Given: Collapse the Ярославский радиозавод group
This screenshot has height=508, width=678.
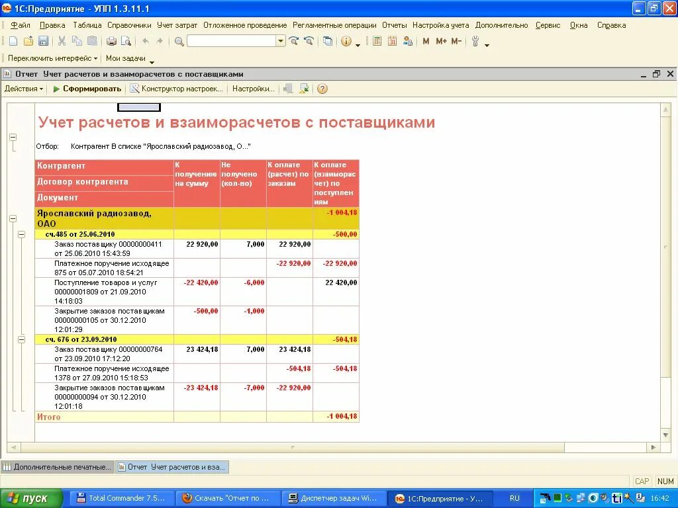Looking at the screenshot, I should (13, 218).
